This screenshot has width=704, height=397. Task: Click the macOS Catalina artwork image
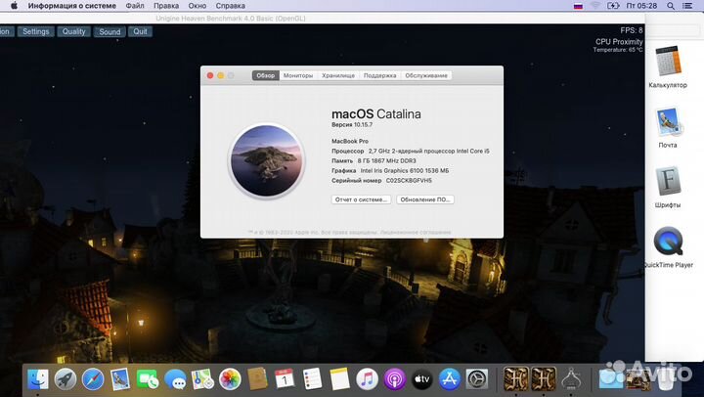click(x=266, y=160)
